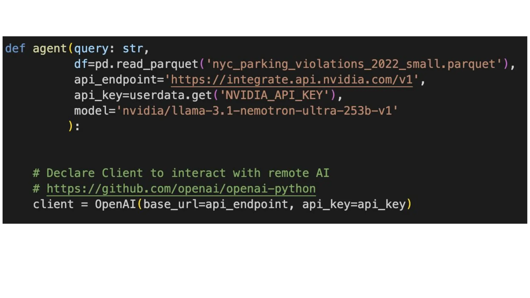Image resolution: width=530 pixels, height=298 pixels.
Task: Click the llama-3.1-nemotron-ultra-253b-v1 model string
Action: 257,111
